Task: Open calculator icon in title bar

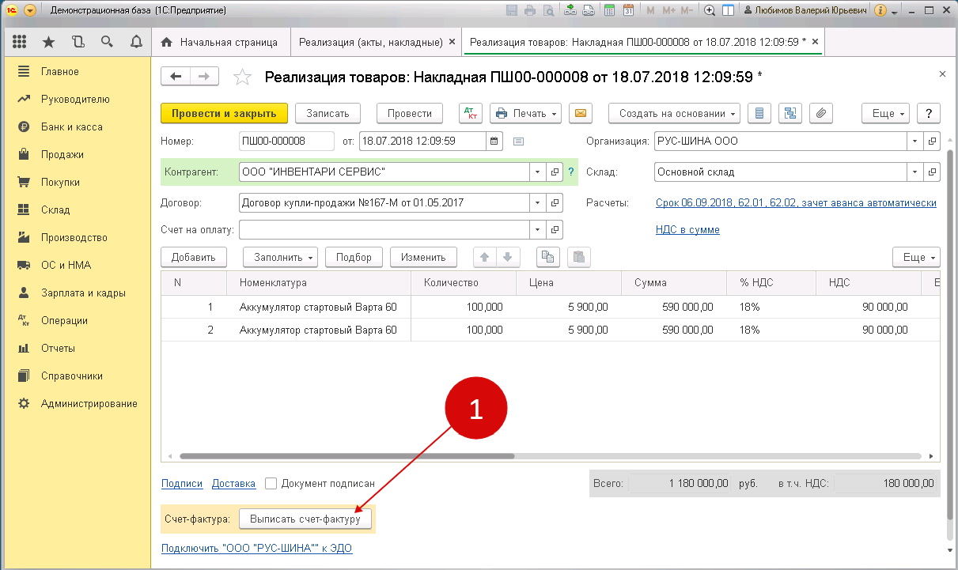Action: pos(609,10)
